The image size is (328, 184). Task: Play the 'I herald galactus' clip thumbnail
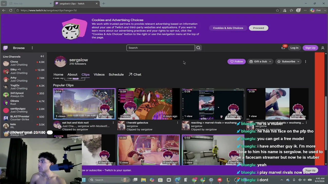(x=149, y=104)
